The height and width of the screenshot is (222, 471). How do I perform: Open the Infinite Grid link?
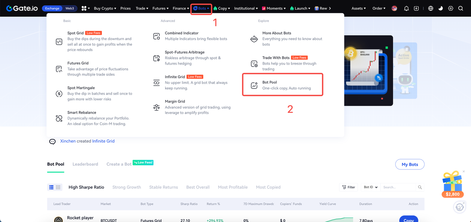103,141
